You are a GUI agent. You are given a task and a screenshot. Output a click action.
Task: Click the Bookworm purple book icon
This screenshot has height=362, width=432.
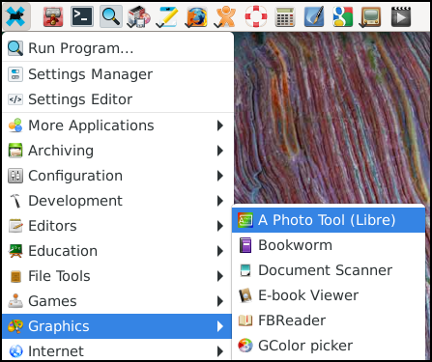[245, 245]
